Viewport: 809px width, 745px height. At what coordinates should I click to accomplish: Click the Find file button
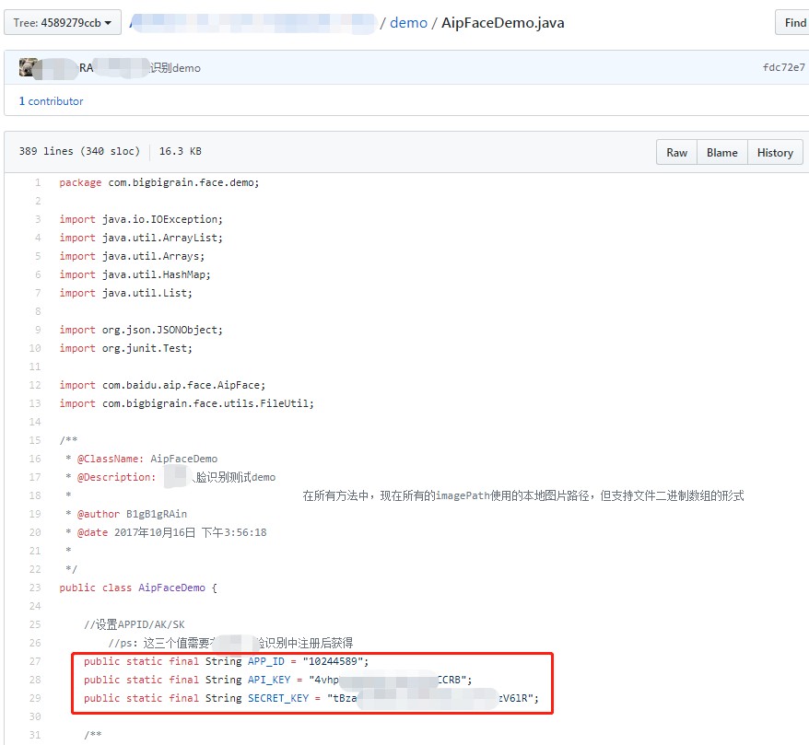[x=793, y=23]
